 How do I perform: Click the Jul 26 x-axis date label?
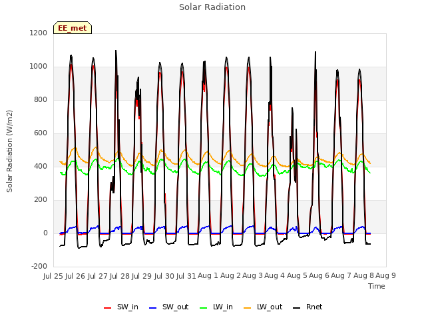pos(75,276)
